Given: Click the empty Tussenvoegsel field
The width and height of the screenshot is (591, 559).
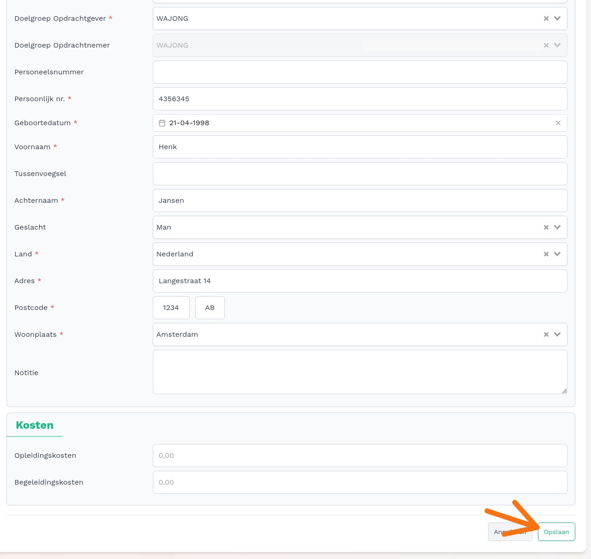Looking at the screenshot, I should tap(360, 174).
